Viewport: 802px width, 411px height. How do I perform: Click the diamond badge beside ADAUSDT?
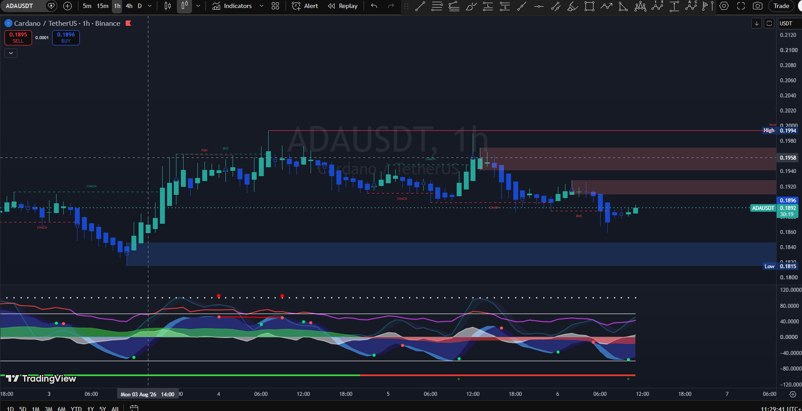click(x=51, y=6)
